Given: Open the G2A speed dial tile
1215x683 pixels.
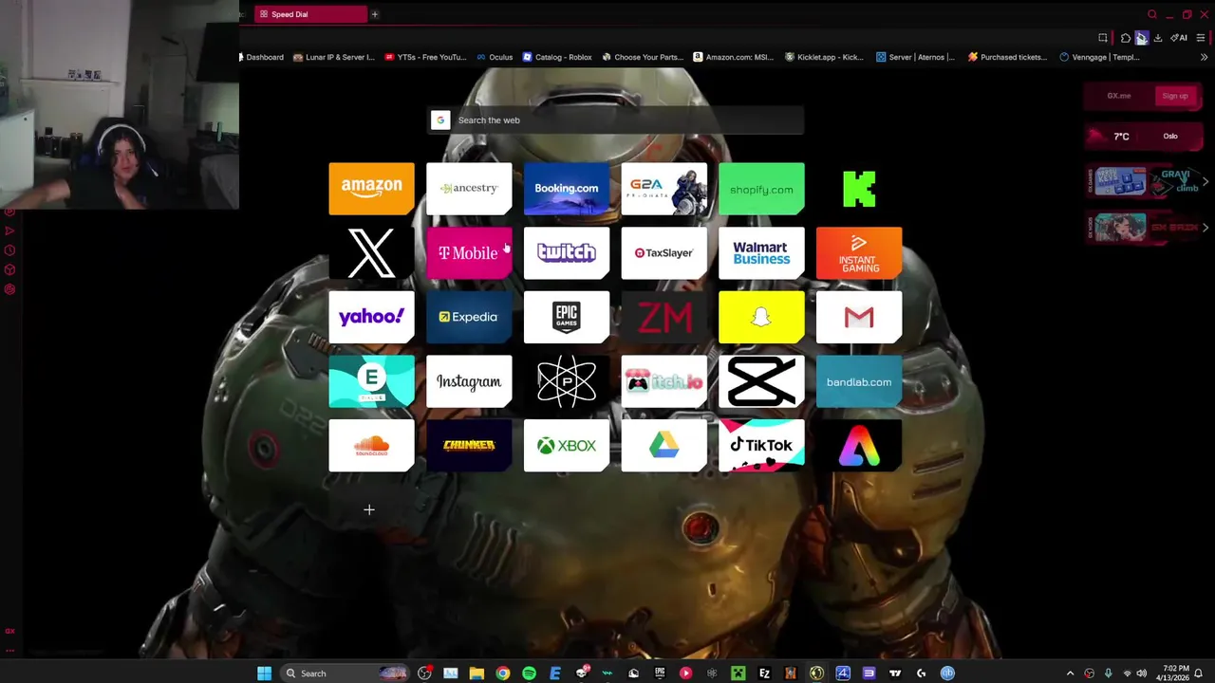Looking at the screenshot, I should (x=664, y=188).
